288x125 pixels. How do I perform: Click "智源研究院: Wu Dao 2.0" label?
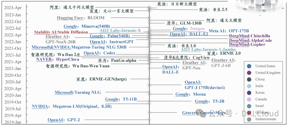pos(55,55)
